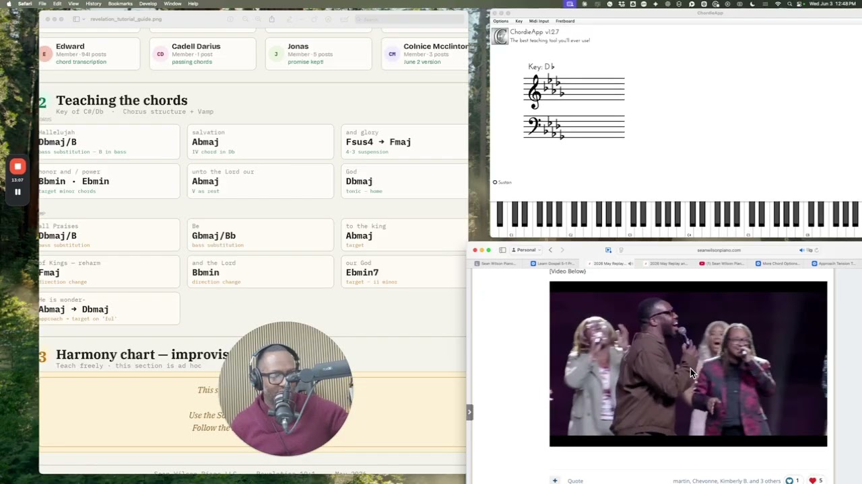
Task: Share the revelation_tutorial_guide.png from Preview
Action: click(x=271, y=19)
